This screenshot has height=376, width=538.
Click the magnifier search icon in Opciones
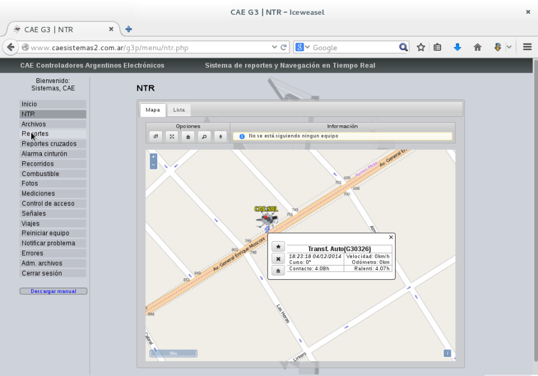(x=204, y=136)
